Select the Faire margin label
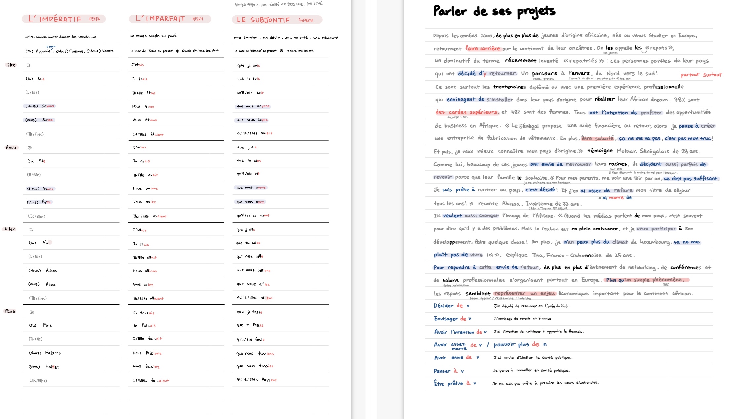 click(10, 311)
